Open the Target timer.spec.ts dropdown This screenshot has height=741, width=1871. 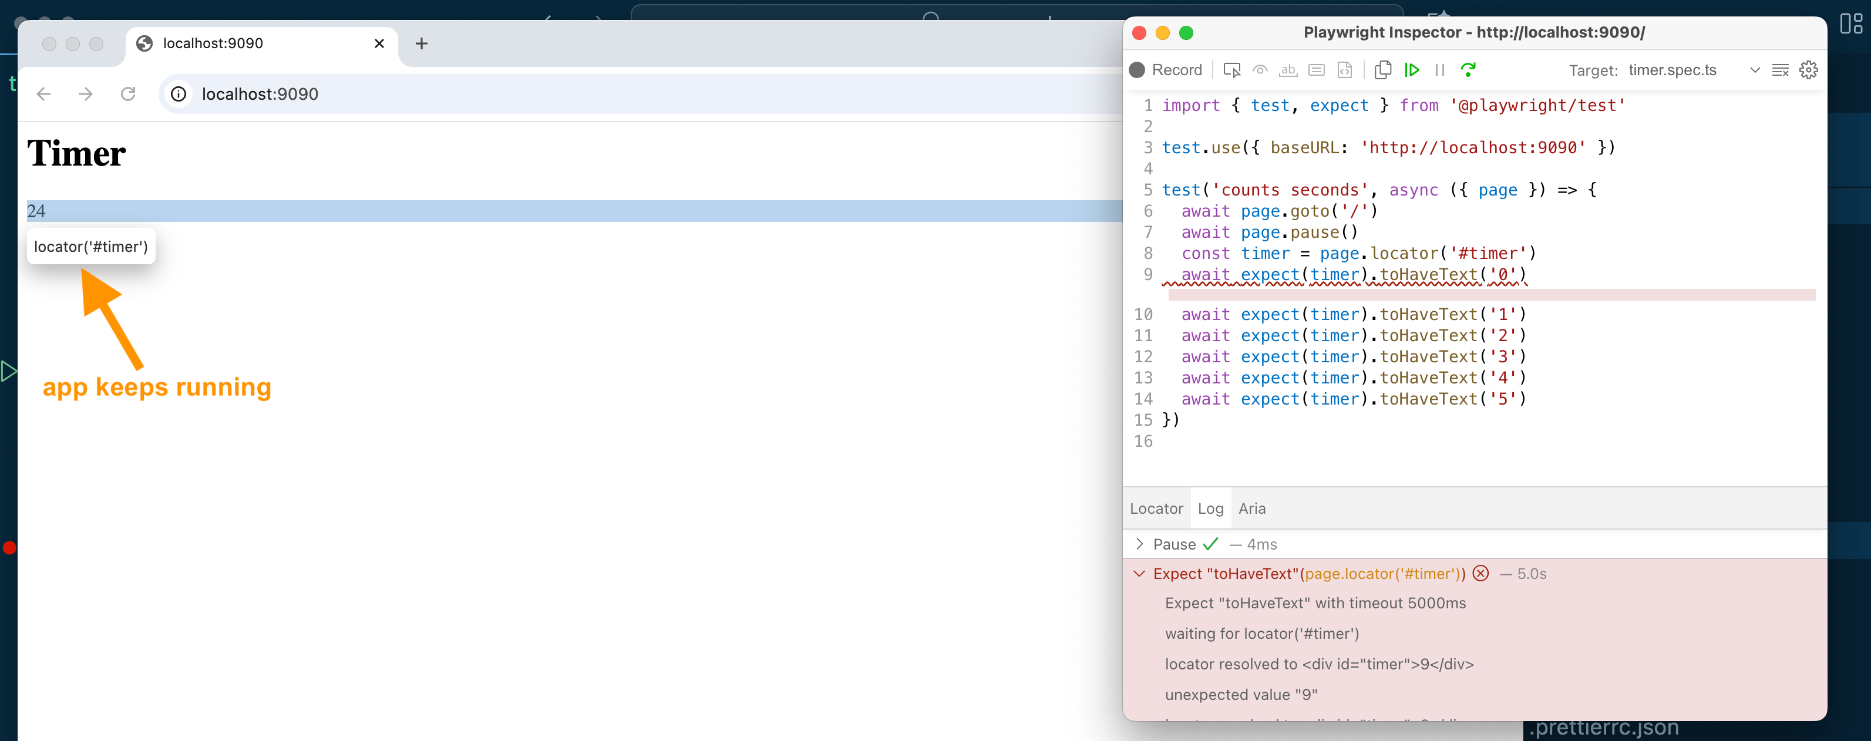(x=1694, y=70)
